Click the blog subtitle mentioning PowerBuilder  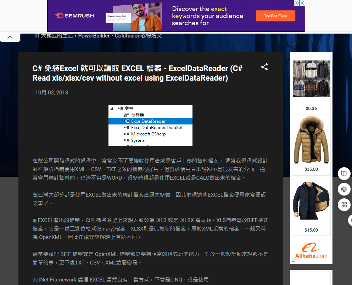[98, 36]
